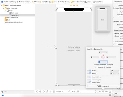Image resolution: width=123 pixels, height=97 pixels.
Task: Open the Width 414 value dropdown
Action: point(118,71)
